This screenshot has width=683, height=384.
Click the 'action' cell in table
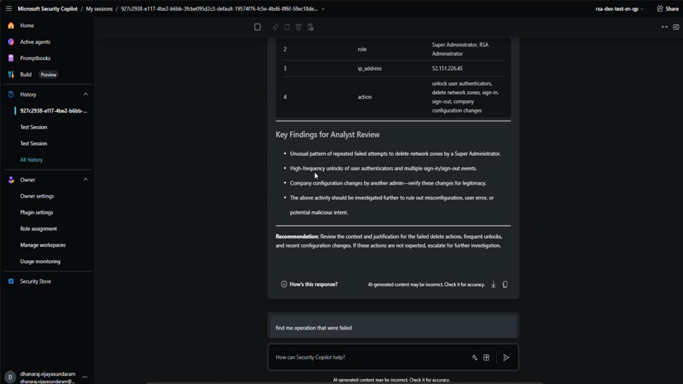pyautogui.click(x=364, y=97)
